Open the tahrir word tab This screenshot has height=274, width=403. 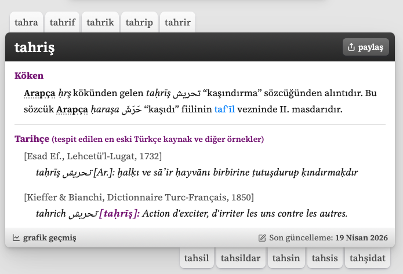[x=177, y=23]
